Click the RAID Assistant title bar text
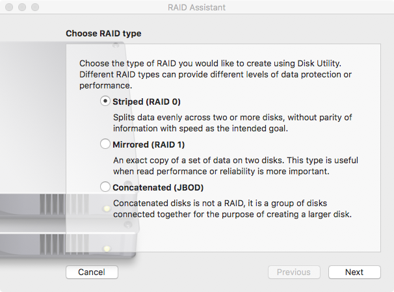The width and height of the screenshot is (394, 292). [197, 8]
